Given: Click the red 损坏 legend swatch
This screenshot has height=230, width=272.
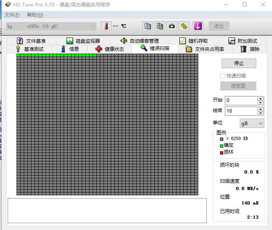Looking at the screenshot, I should pyautogui.click(x=222, y=153).
